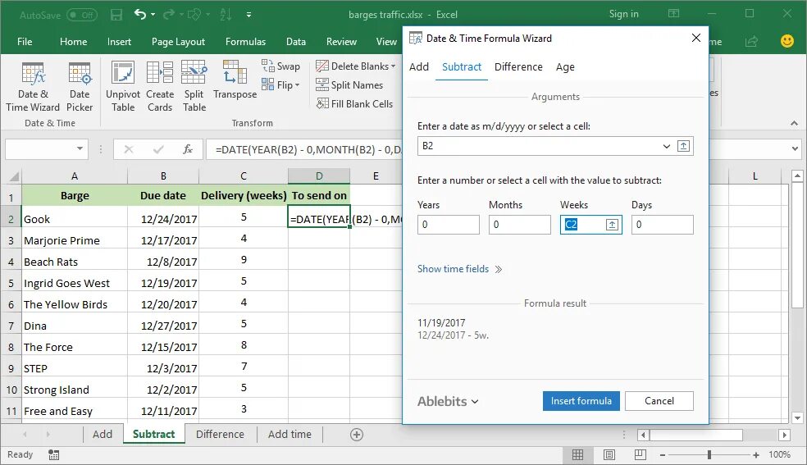Switch to Page Layout view icon
Viewport: 807px width, 465px height.
609,454
